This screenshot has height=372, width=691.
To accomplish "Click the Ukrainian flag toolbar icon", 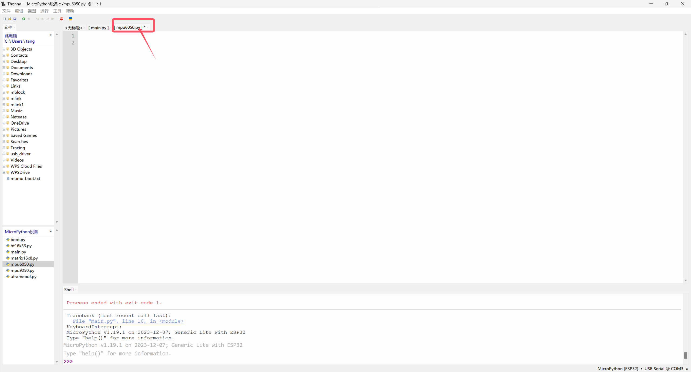I will pos(70,19).
